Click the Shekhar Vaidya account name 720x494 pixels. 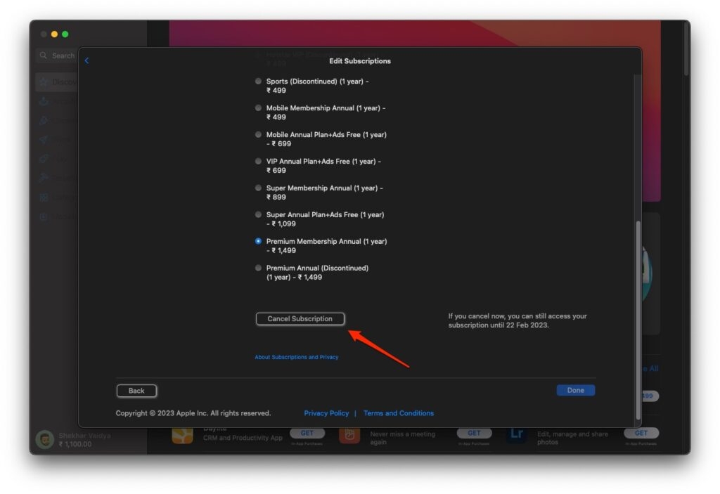click(x=84, y=435)
